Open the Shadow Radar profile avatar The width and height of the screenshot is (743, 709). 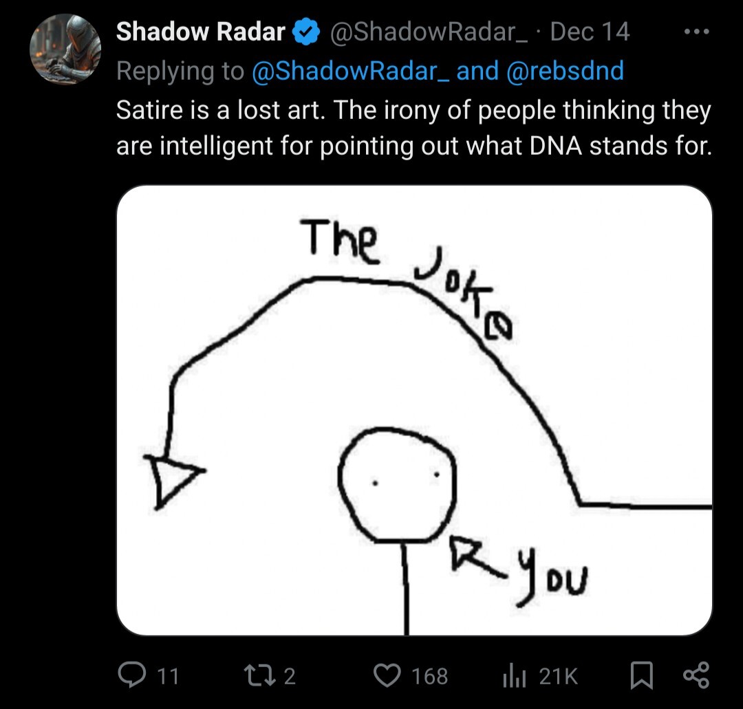pyautogui.click(x=65, y=49)
